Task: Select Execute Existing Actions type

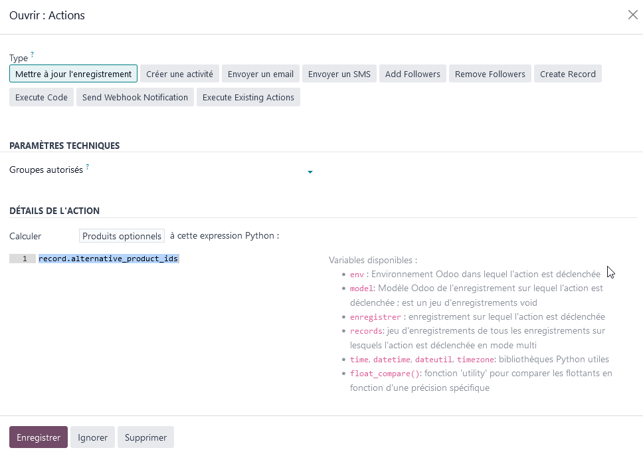Action: pos(248,97)
